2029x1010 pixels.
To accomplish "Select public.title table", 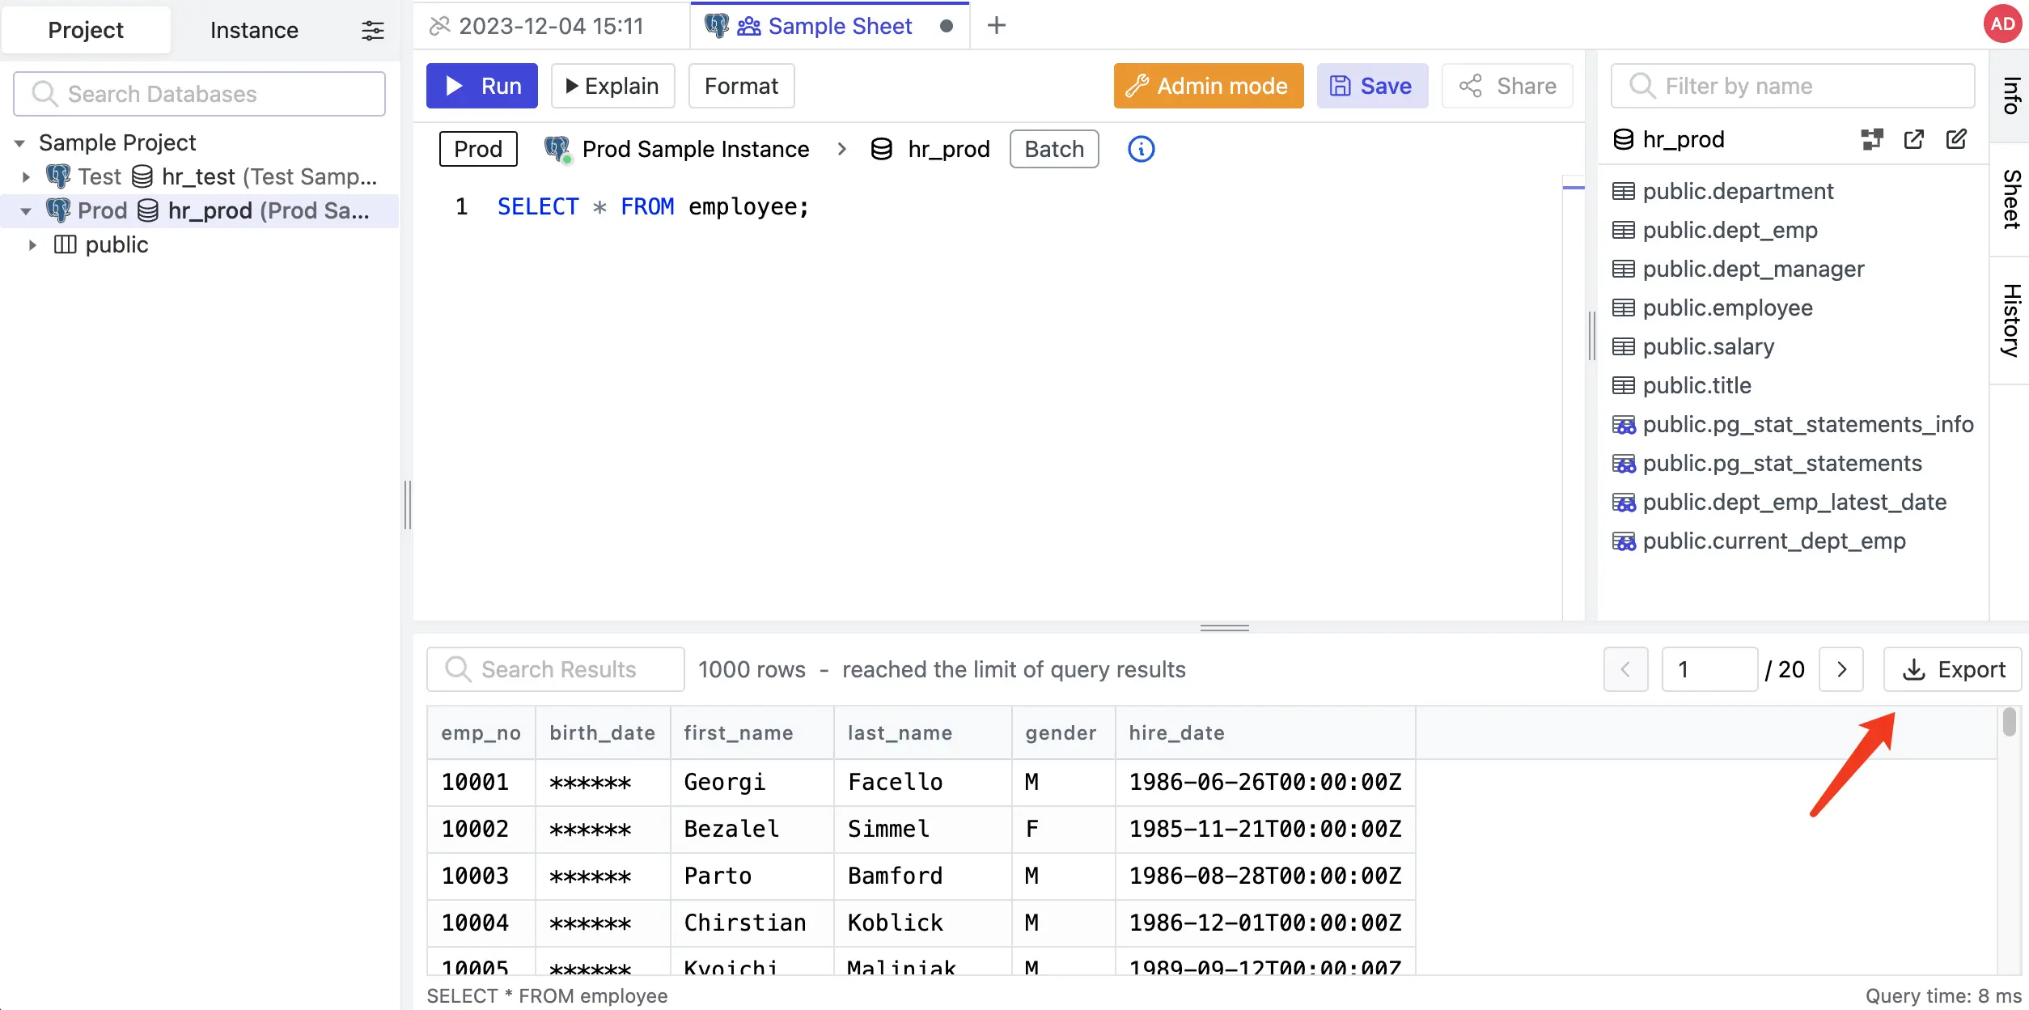I will pyautogui.click(x=1696, y=385).
